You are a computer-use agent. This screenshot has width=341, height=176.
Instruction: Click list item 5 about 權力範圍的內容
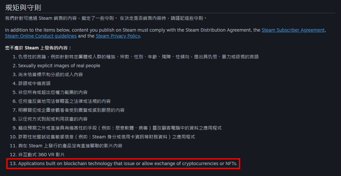click(53, 92)
